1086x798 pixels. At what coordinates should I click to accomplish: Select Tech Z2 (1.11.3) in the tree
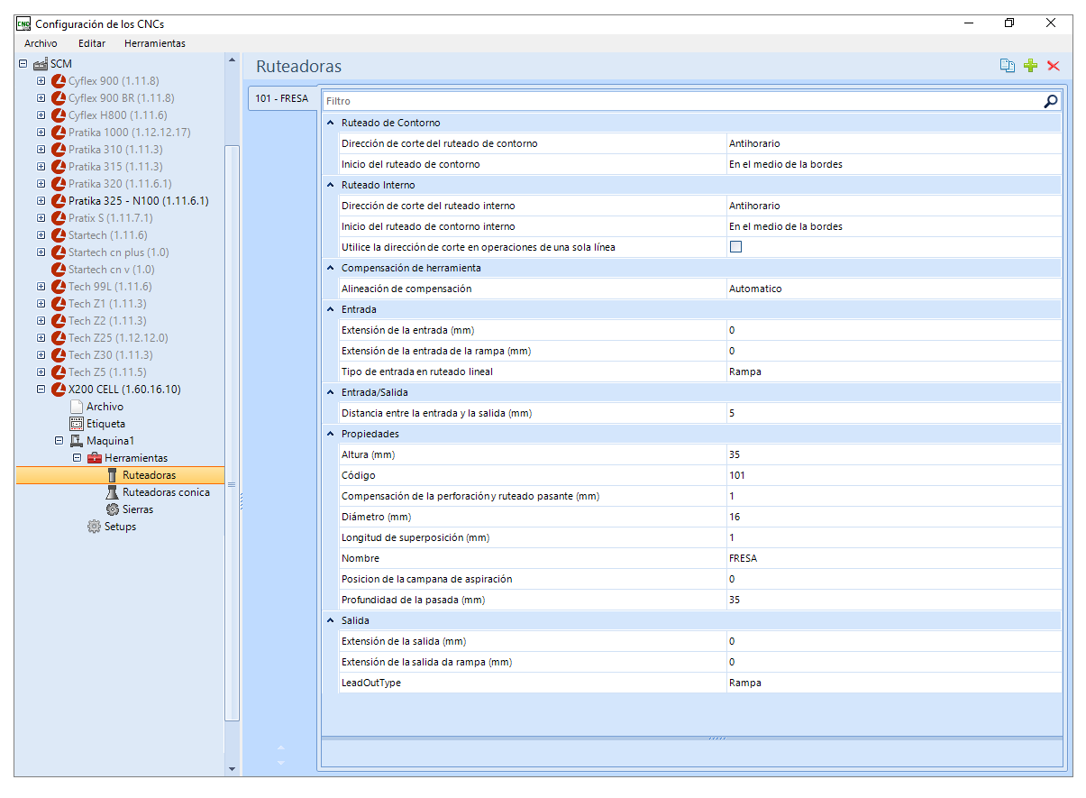tap(107, 321)
